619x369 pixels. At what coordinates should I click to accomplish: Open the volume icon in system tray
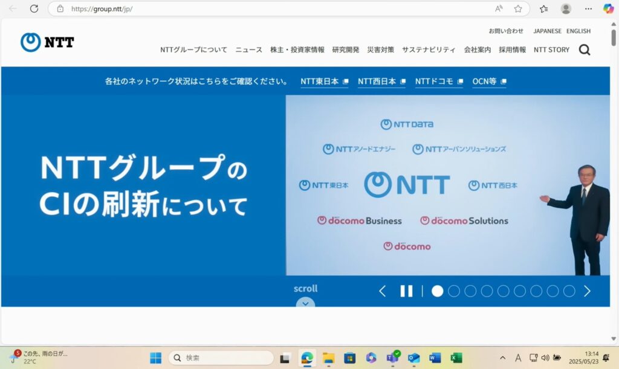tap(545, 358)
